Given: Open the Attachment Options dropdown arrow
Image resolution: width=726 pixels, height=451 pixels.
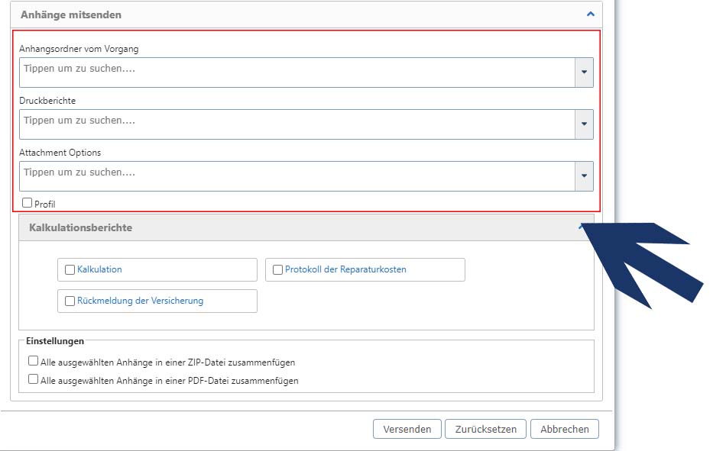Looking at the screenshot, I should (584, 176).
